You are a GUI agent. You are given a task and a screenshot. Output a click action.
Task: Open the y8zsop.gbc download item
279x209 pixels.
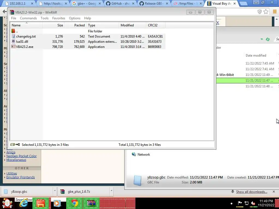pyautogui.click(x=28, y=191)
